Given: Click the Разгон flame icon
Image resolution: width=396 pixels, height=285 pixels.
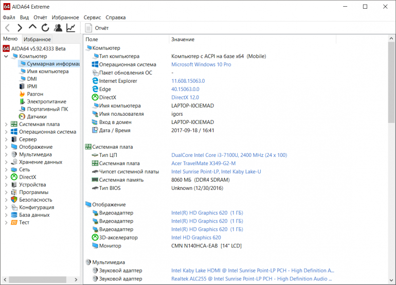Looking at the screenshot, I should 22,94.
